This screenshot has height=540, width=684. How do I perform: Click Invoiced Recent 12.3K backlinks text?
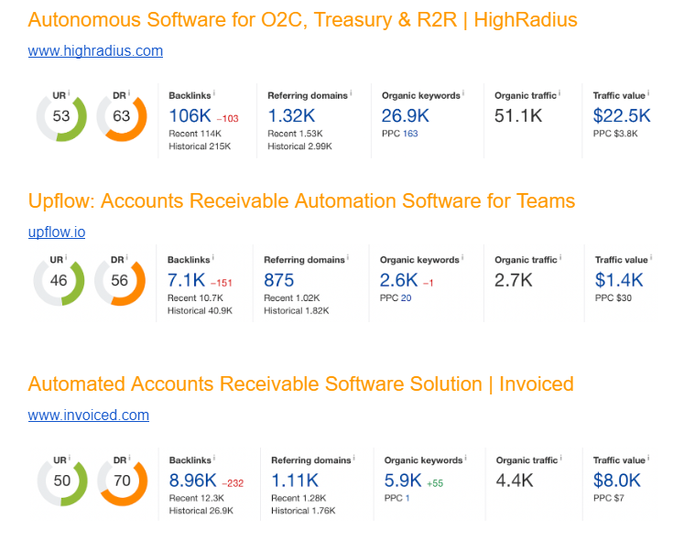pos(197,498)
